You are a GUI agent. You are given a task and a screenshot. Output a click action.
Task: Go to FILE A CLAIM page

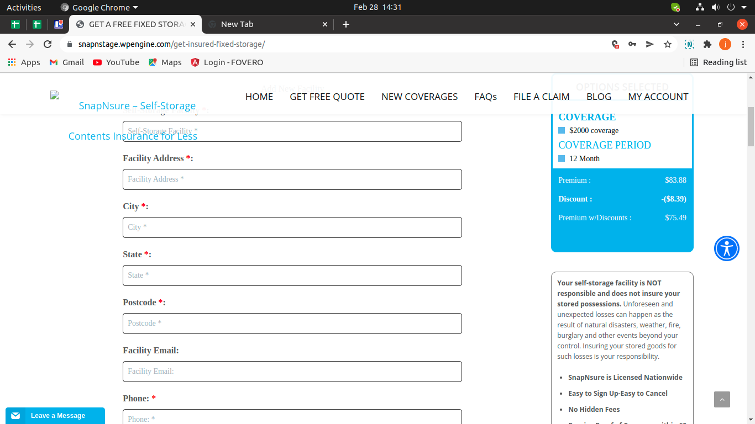pos(541,97)
